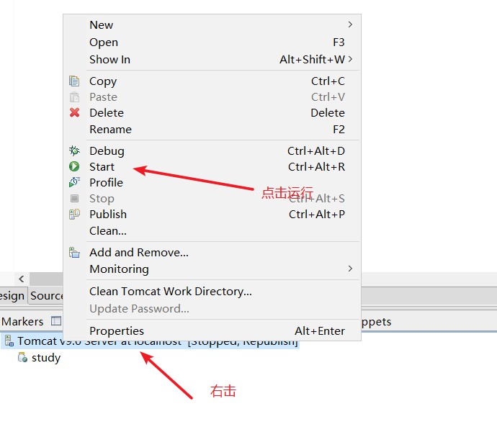
Task: Open Add and Remove... dialog
Action: [x=212, y=253]
